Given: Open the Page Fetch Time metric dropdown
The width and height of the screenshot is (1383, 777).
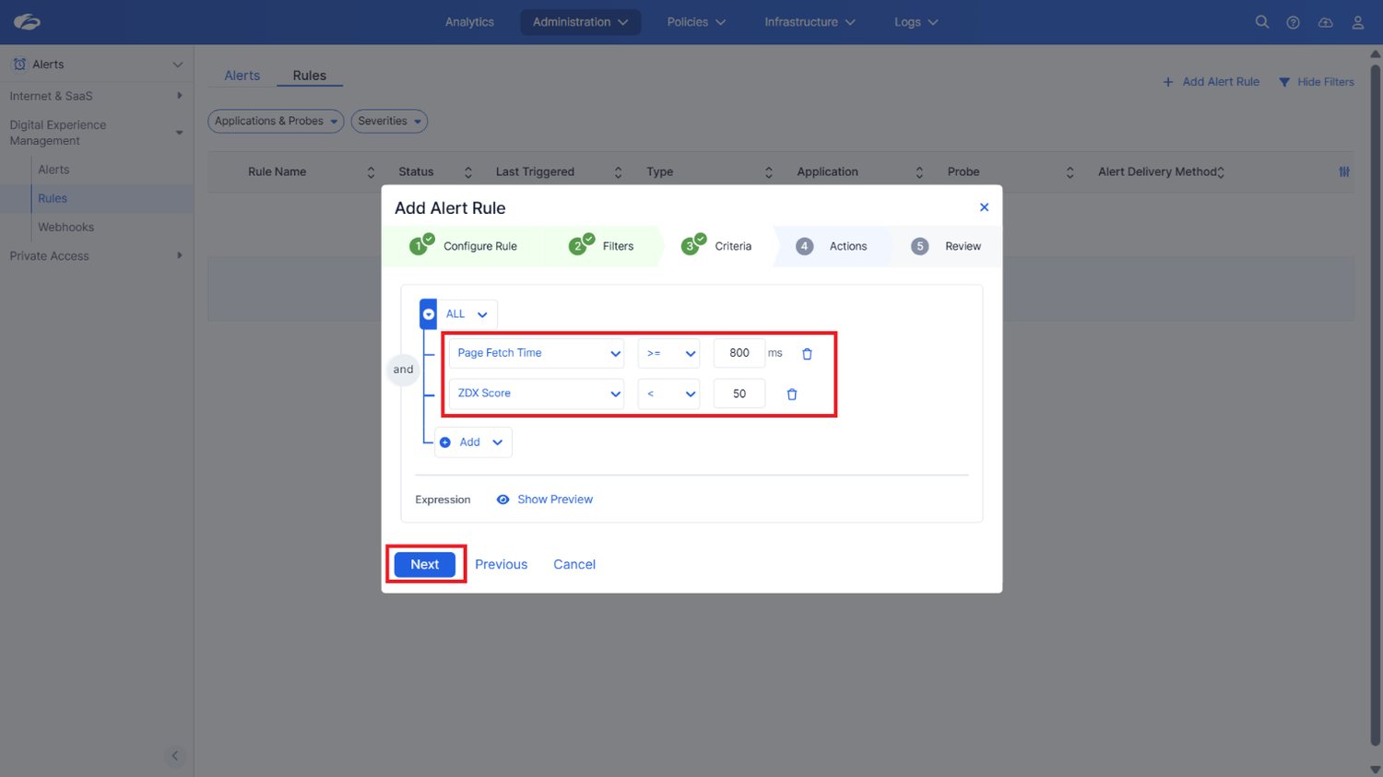Looking at the screenshot, I should click(x=537, y=353).
